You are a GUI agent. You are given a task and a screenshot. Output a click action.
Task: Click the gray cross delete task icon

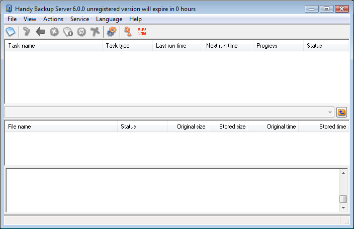click(x=95, y=32)
